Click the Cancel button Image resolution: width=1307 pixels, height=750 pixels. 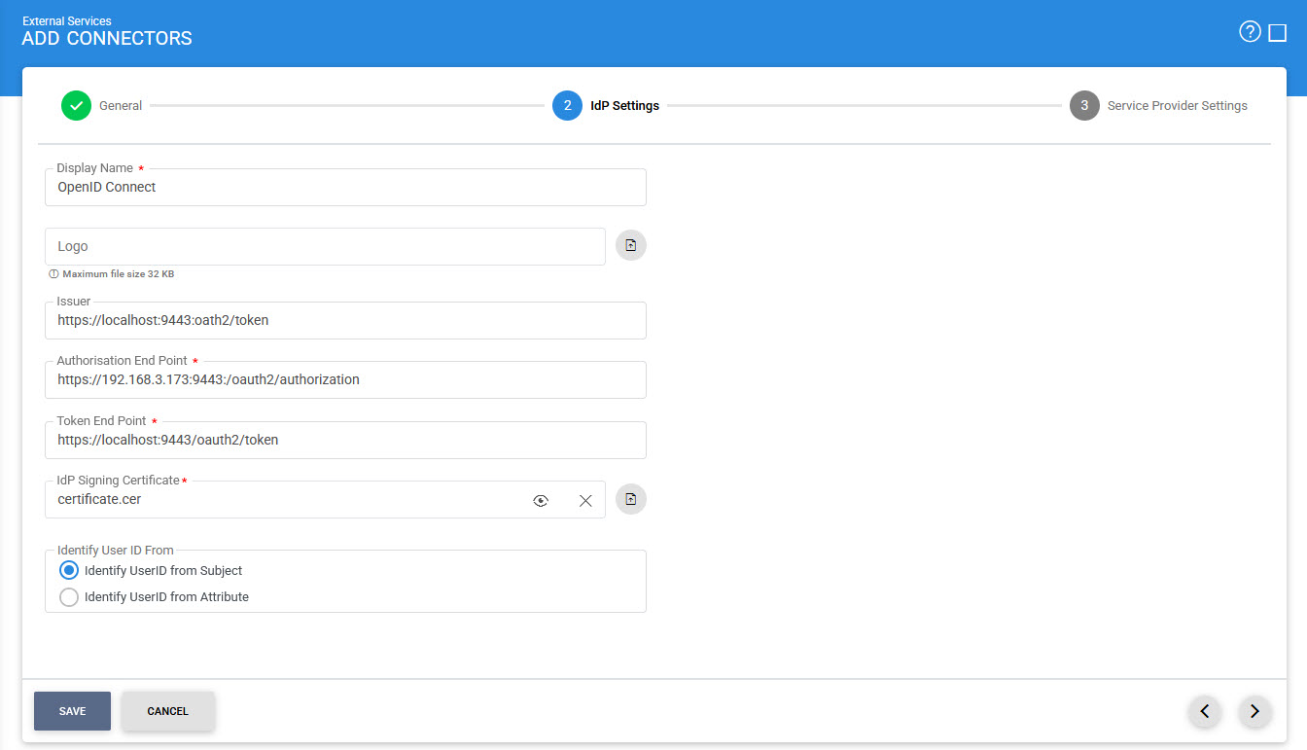[x=167, y=711]
